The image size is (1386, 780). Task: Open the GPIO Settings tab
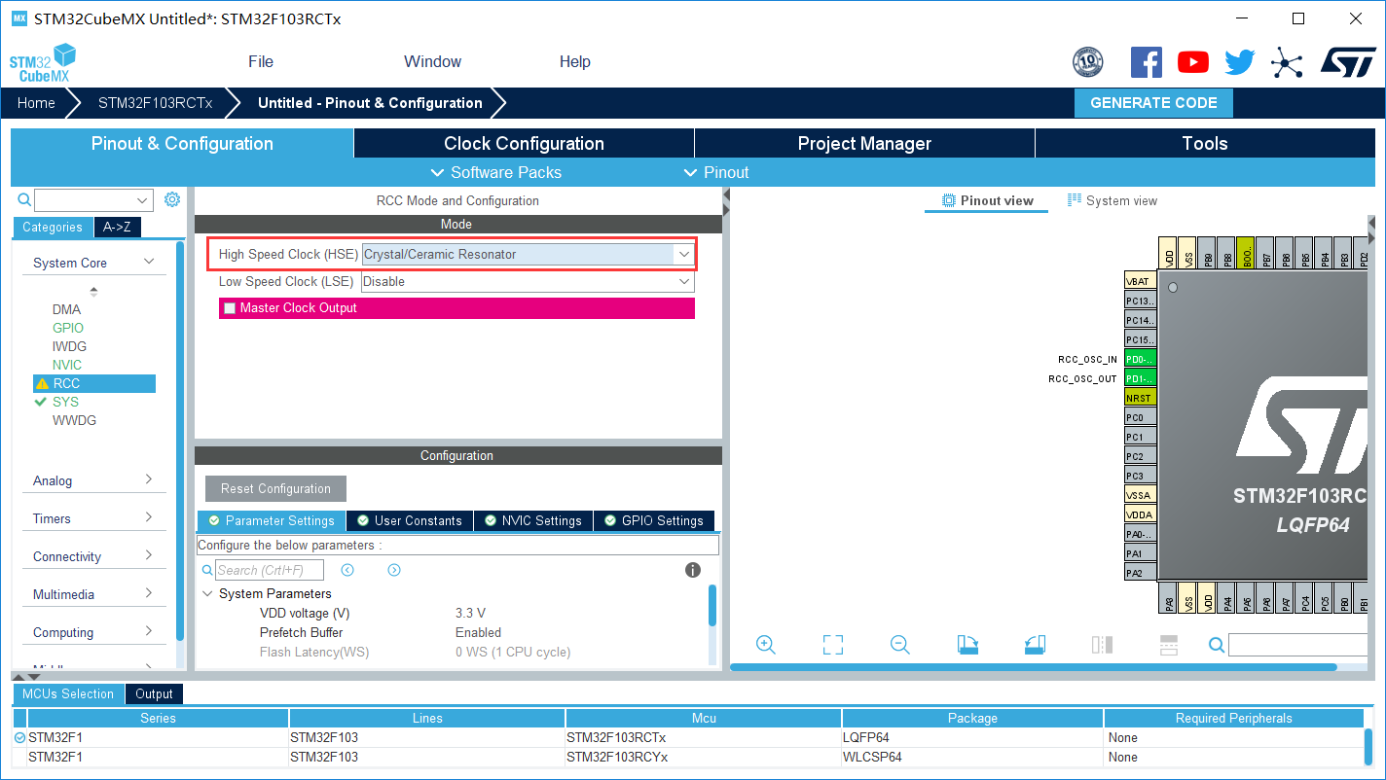[654, 520]
